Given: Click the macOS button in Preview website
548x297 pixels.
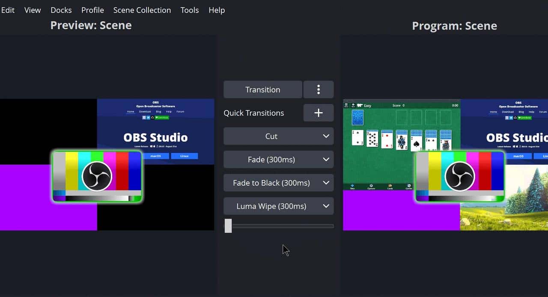Looking at the screenshot, I should (154, 156).
